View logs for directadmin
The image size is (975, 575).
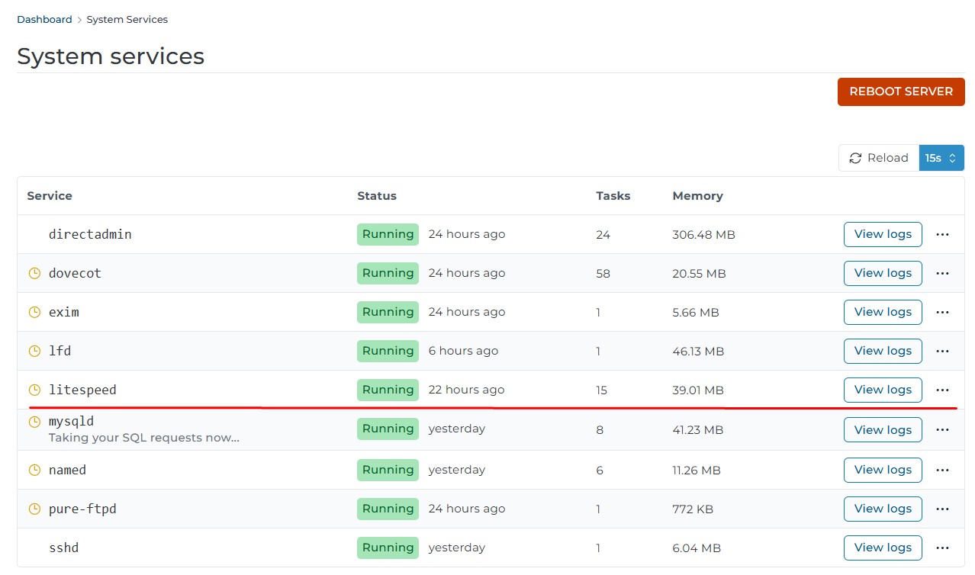883,234
